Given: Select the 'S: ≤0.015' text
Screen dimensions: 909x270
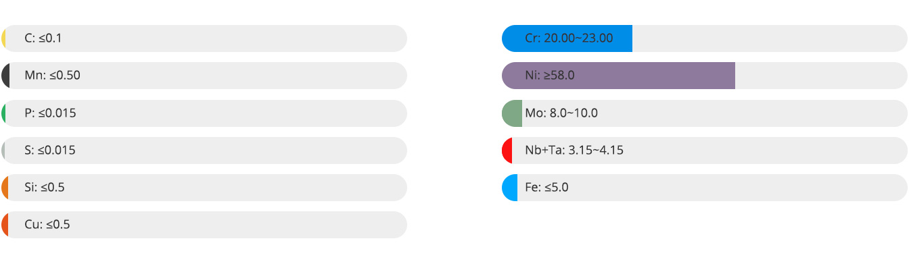Looking at the screenshot, I should (50, 151).
